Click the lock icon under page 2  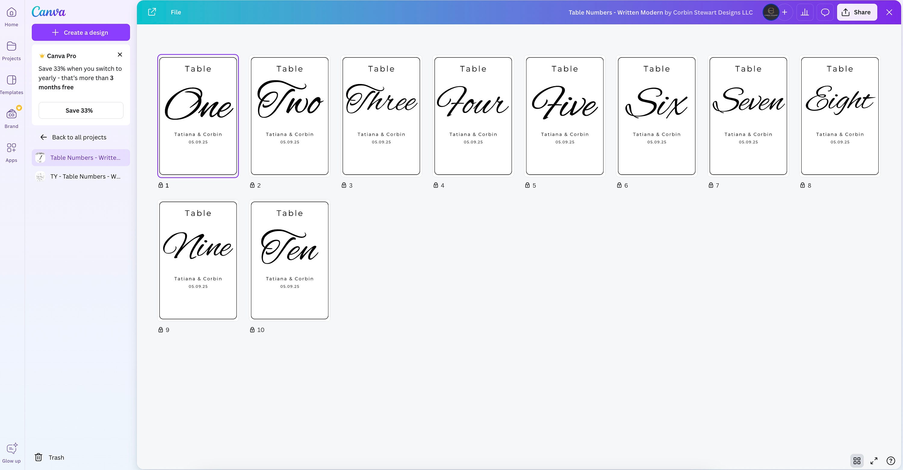[x=252, y=185]
